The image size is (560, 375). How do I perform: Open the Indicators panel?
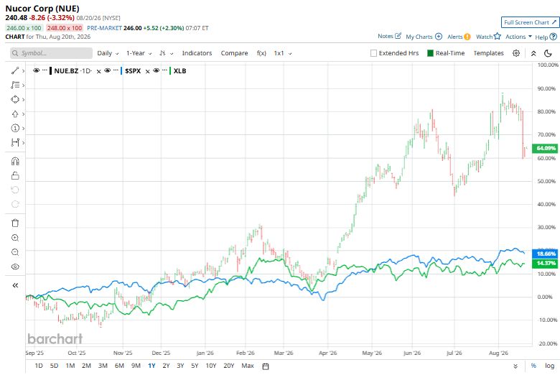[197, 53]
